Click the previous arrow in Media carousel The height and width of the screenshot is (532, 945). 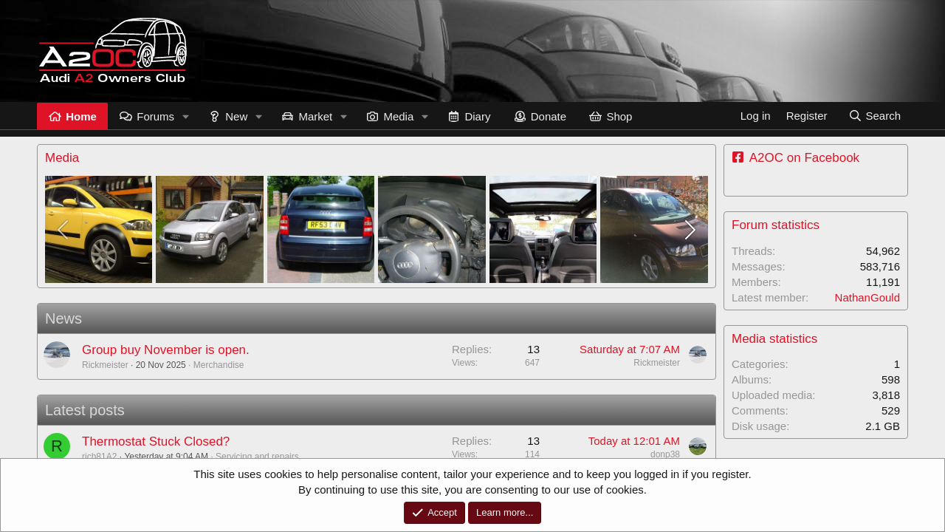point(63,230)
